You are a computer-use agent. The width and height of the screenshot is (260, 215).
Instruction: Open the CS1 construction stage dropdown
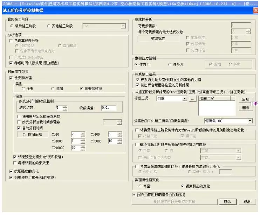(123, 26)
